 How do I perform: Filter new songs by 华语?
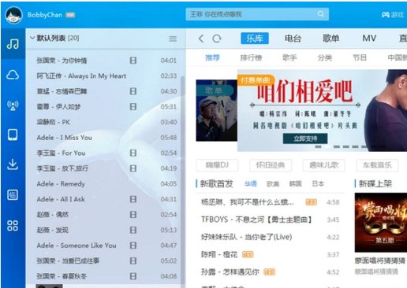(251, 184)
